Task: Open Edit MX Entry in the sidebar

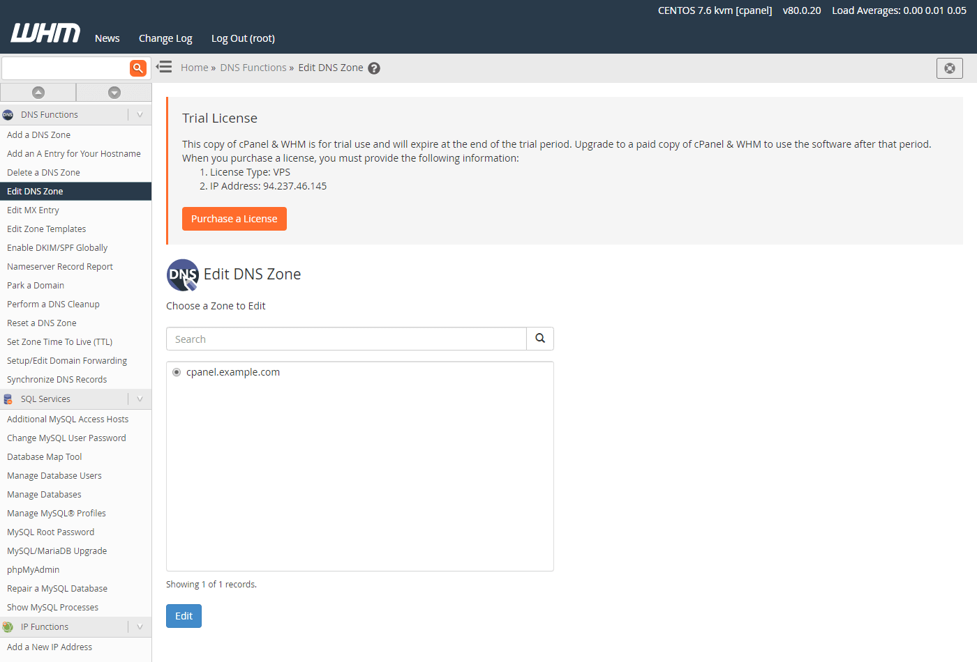Action: click(x=33, y=210)
